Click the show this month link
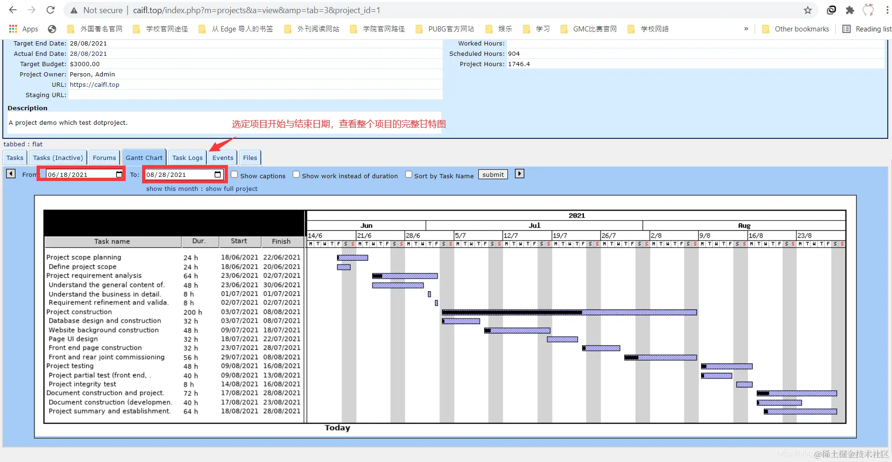 [172, 189]
